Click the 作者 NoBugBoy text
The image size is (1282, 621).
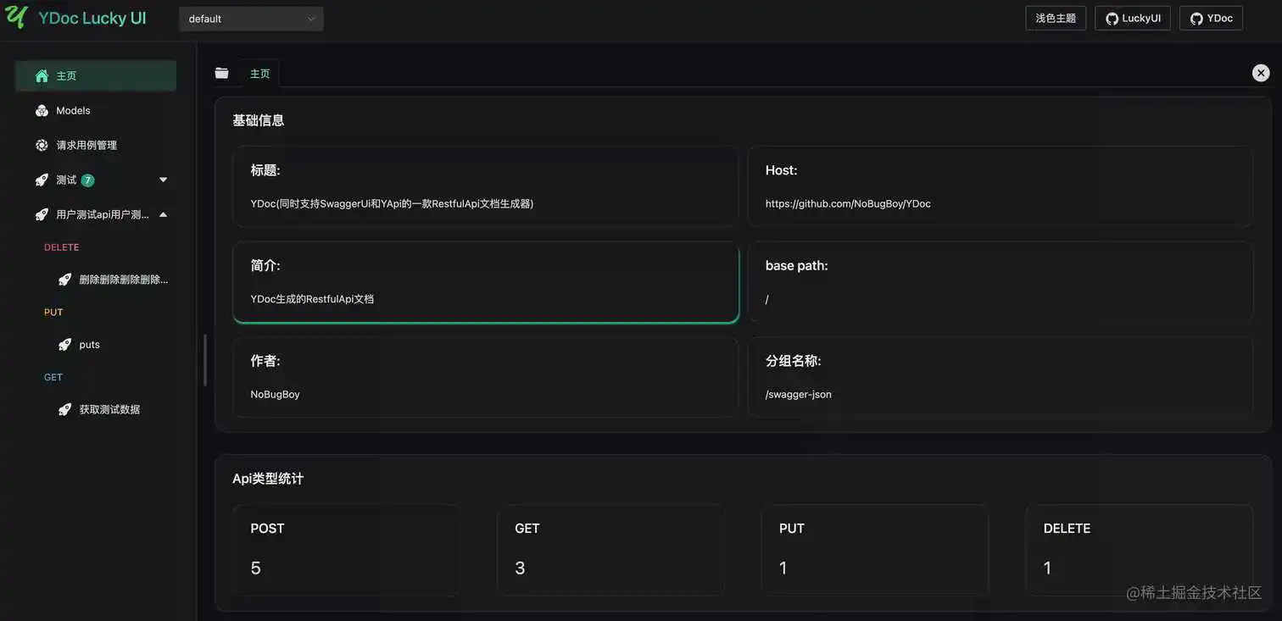275,394
